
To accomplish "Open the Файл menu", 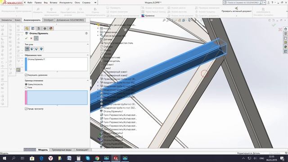I will coord(30,3).
